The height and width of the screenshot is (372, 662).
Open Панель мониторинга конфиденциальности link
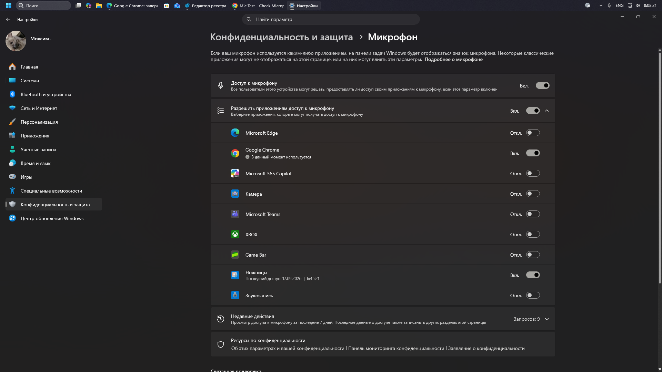pos(396,349)
